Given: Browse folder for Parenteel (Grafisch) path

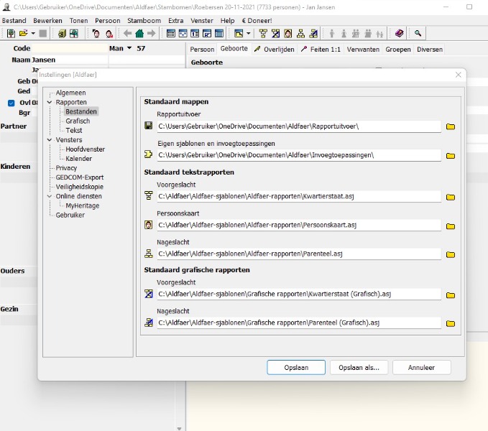Looking at the screenshot, I should [x=451, y=323].
